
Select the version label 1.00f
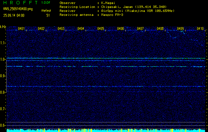(x=46, y=3)
